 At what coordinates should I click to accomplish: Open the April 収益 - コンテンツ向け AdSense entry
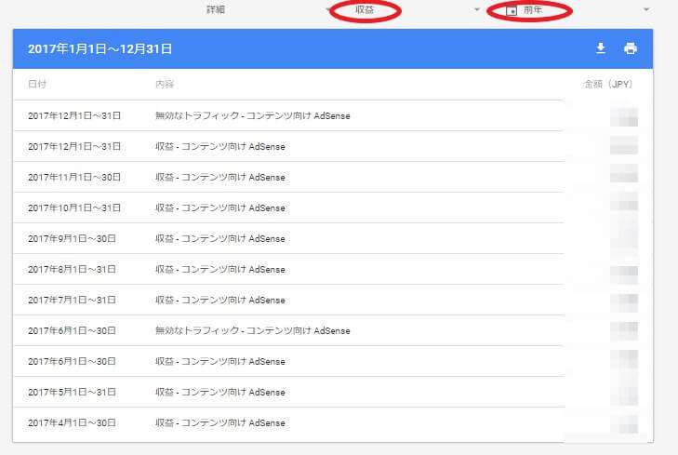(x=220, y=422)
